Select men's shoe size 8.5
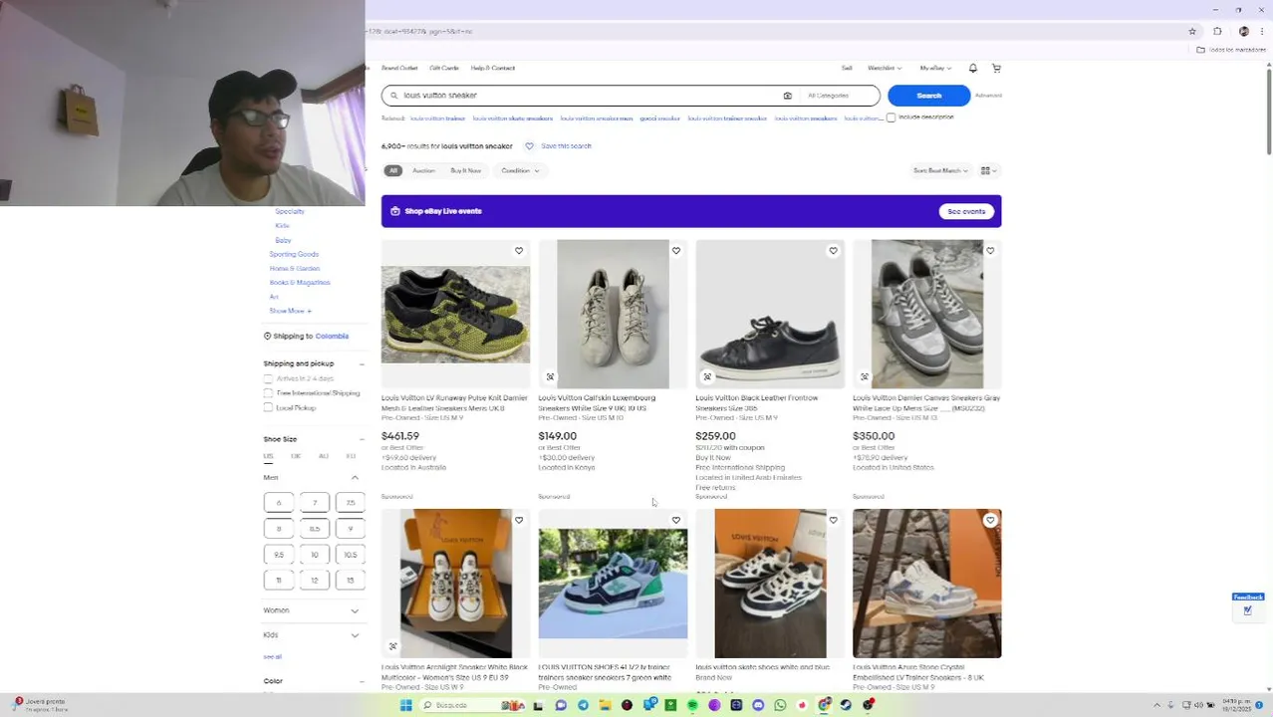The width and height of the screenshot is (1273, 717). click(x=314, y=529)
